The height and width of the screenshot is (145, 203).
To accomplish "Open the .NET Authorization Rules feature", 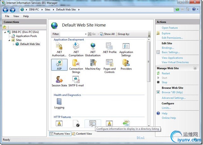I will (59, 50).
